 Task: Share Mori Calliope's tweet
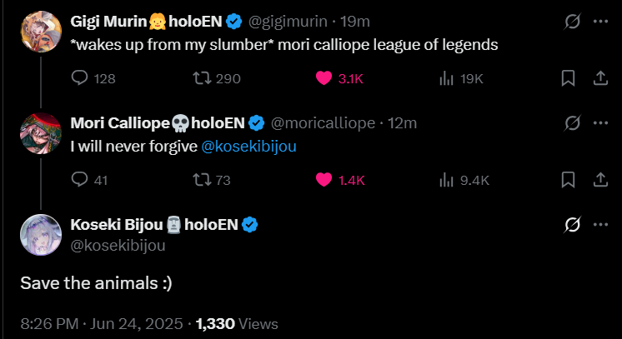point(599,179)
